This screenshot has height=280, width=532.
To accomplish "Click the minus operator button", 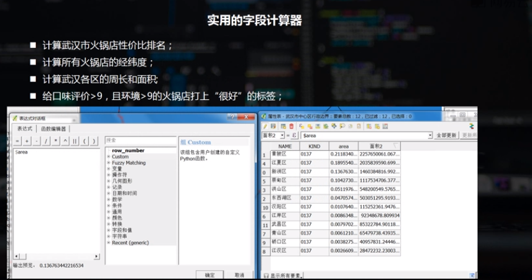I will tap(36, 141).
